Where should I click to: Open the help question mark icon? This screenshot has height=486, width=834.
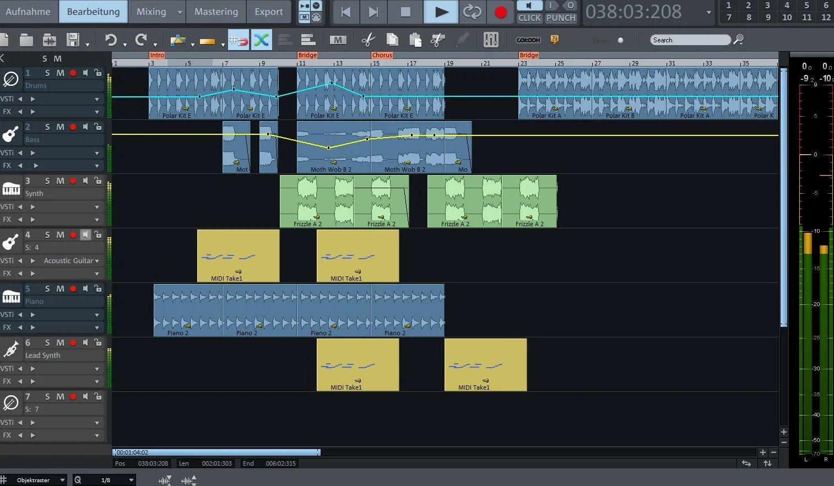tap(555, 40)
